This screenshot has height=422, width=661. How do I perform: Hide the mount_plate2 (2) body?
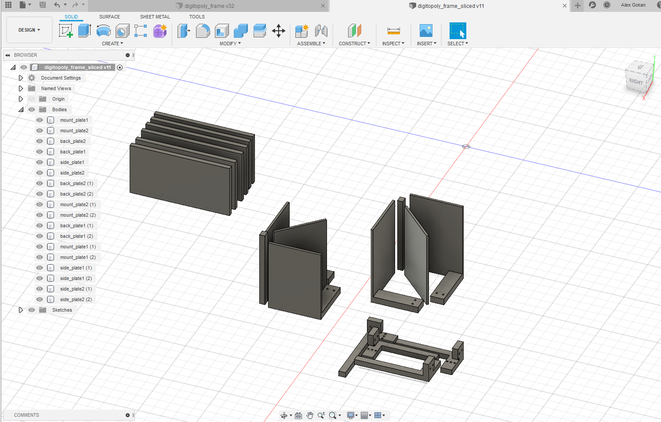pyautogui.click(x=40, y=215)
